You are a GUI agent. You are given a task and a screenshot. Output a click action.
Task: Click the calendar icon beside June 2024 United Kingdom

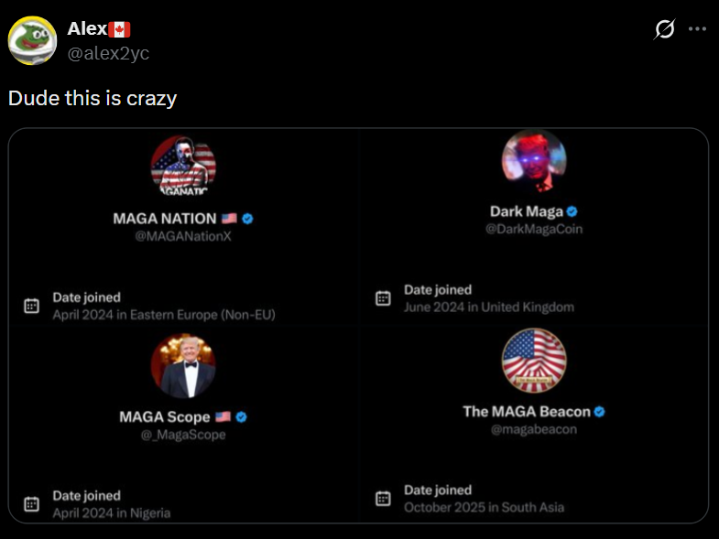383,298
